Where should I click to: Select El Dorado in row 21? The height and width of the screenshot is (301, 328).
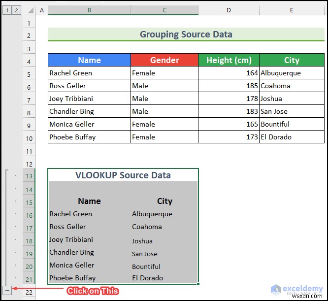pos(164,278)
